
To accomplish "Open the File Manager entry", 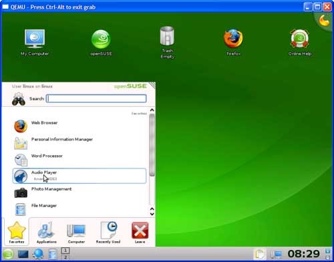I will click(79, 209).
